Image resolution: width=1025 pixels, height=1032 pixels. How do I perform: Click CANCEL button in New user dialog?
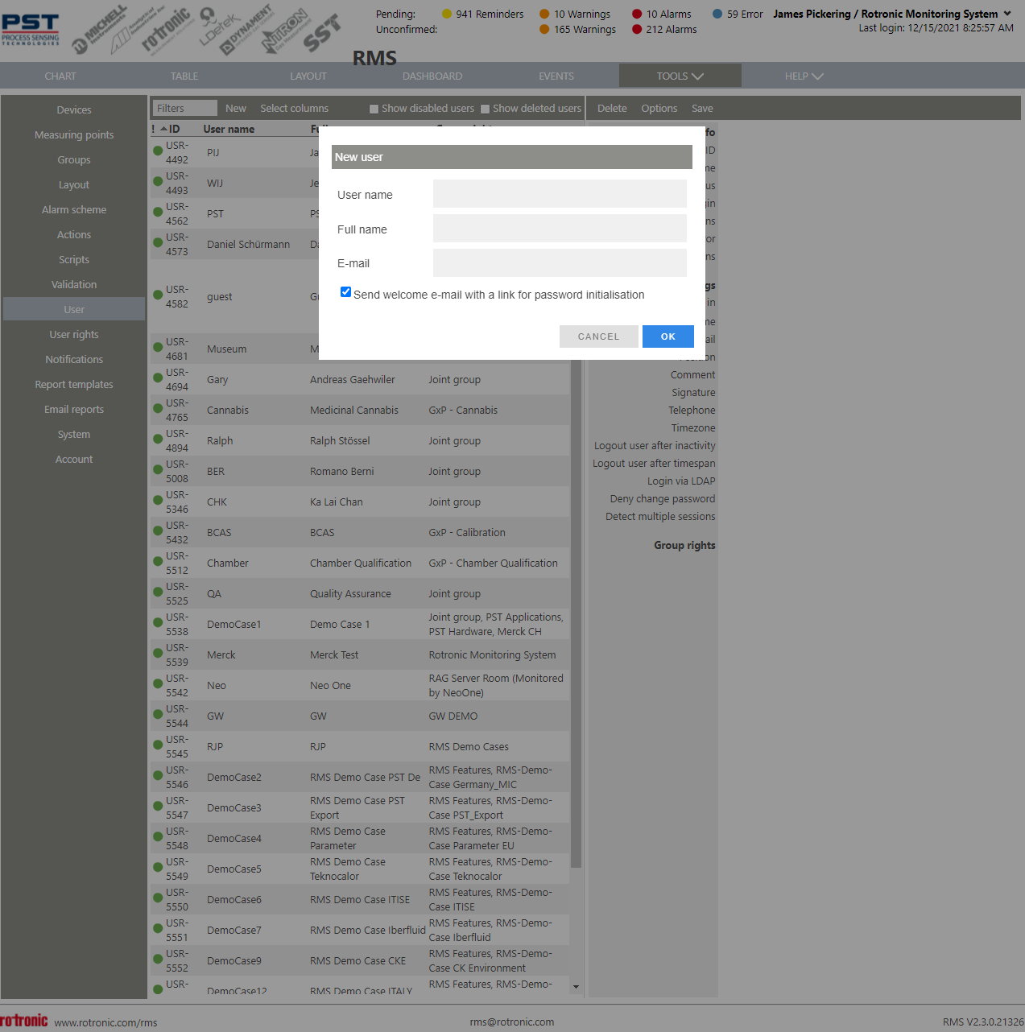(599, 336)
